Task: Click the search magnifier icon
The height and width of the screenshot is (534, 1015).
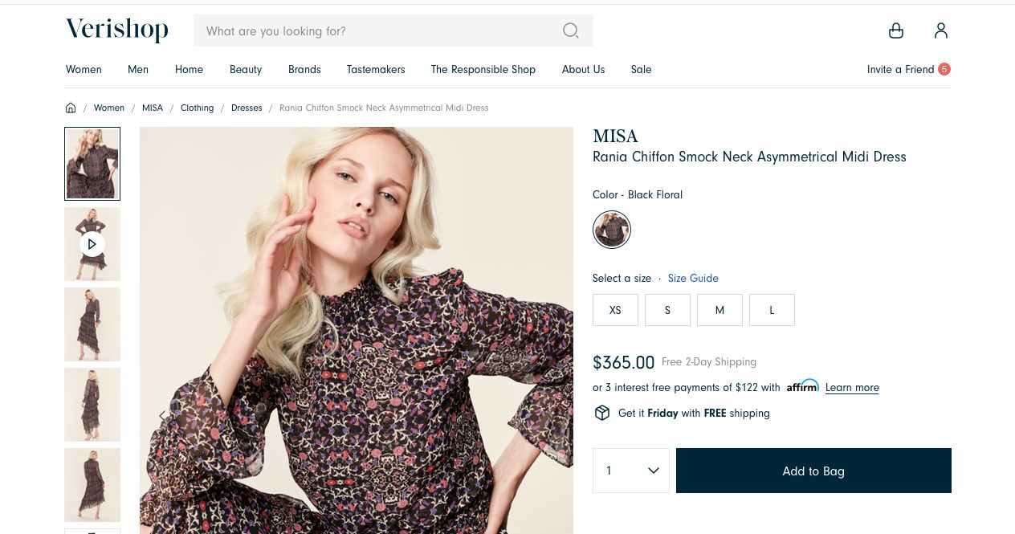Action: pos(570,31)
